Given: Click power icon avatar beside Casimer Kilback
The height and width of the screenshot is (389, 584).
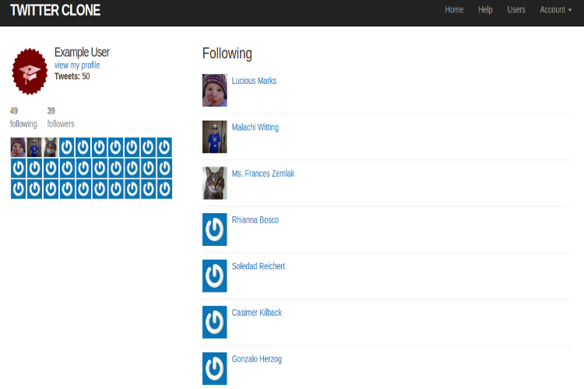Looking at the screenshot, I should pos(215,322).
